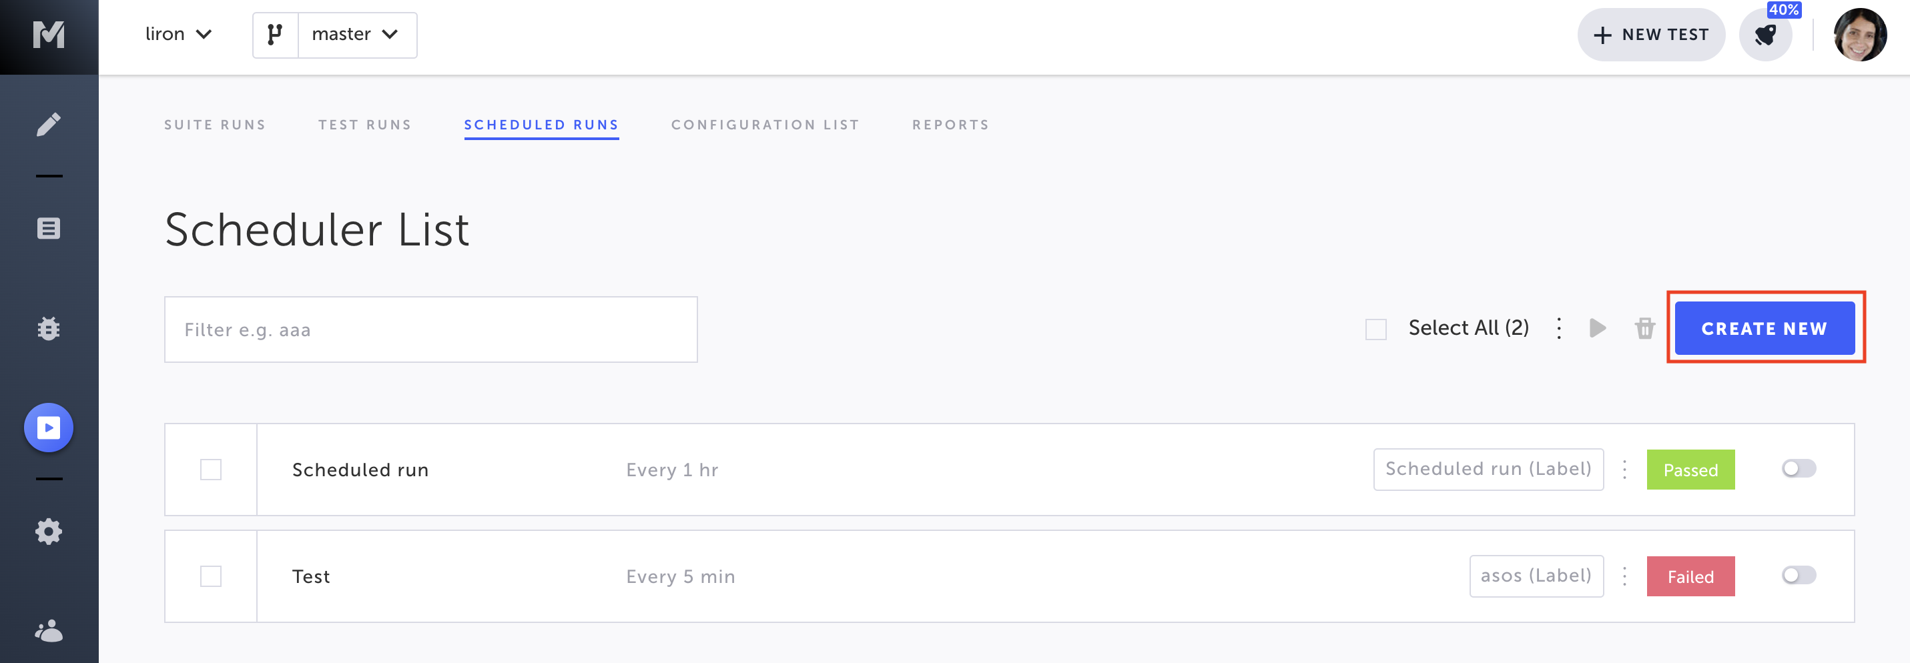Open the three-dot menu for Test row
The width and height of the screenshot is (1910, 663).
(x=1624, y=576)
